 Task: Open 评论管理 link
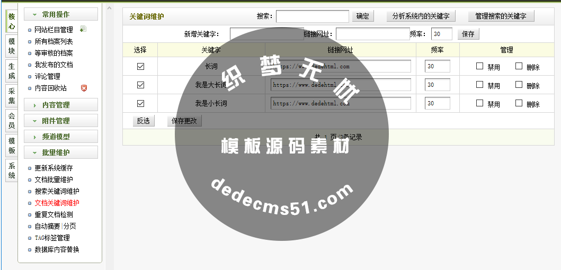pyautogui.click(x=47, y=76)
